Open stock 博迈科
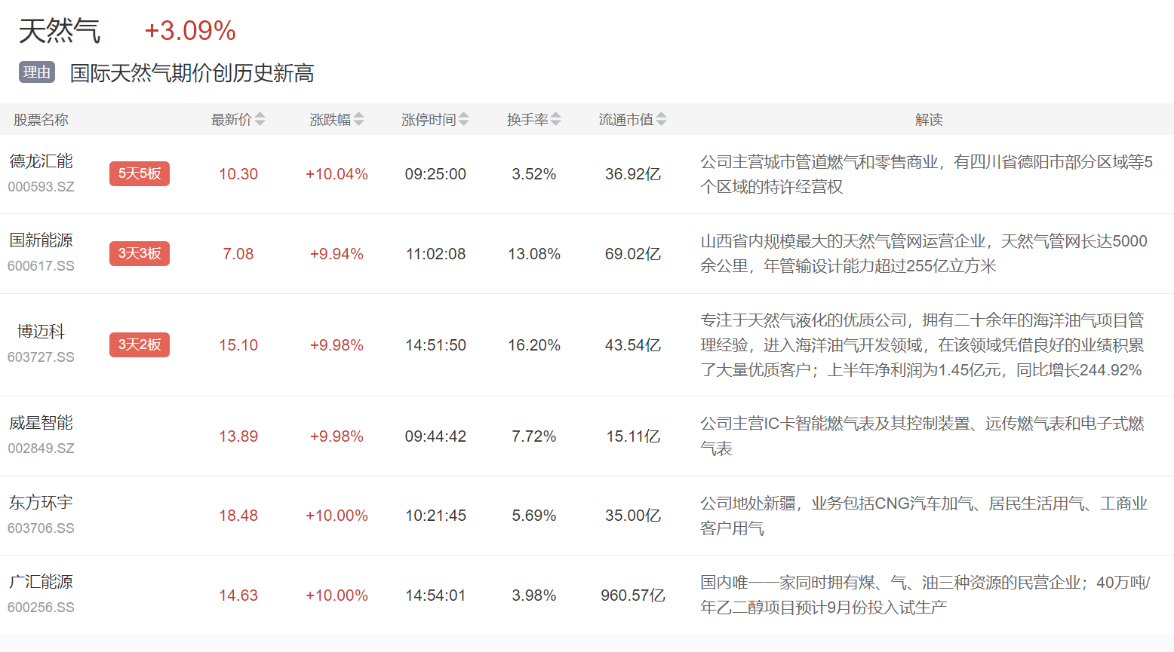The image size is (1174, 652). pos(41,332)
